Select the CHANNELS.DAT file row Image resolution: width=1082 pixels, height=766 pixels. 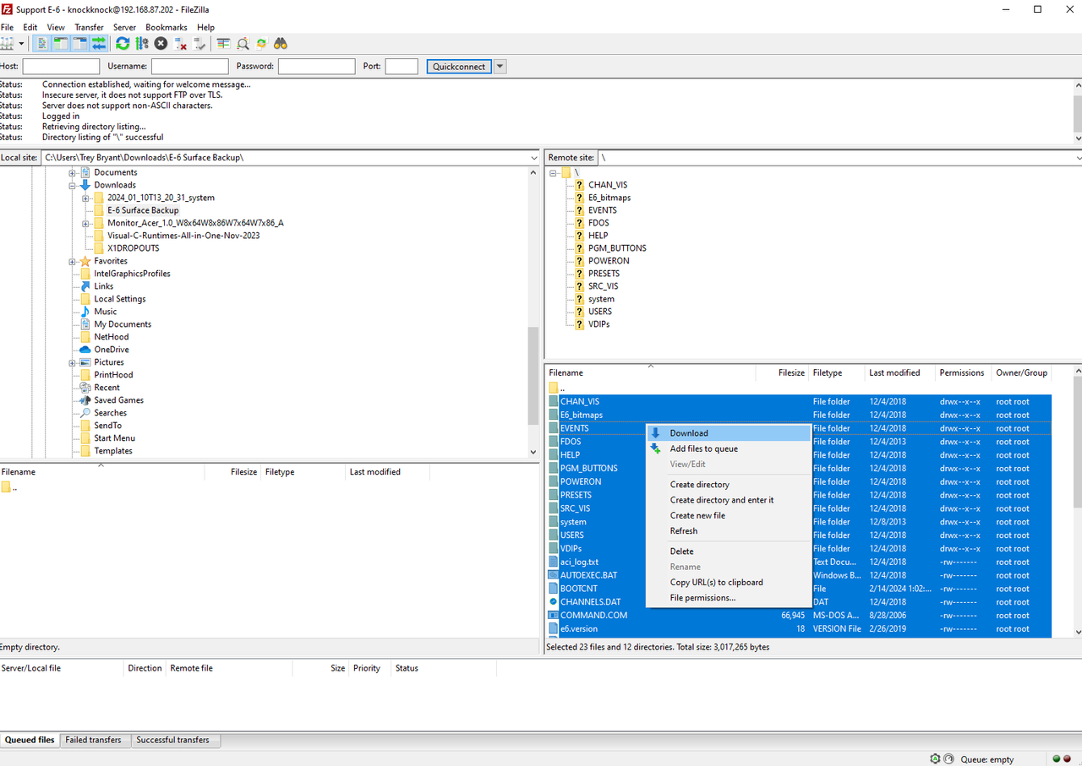799,602
